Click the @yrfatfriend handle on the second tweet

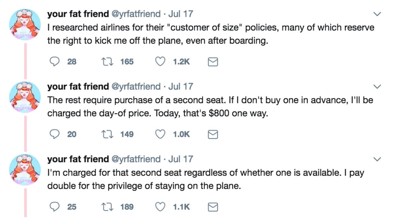(x=136, y=86)
